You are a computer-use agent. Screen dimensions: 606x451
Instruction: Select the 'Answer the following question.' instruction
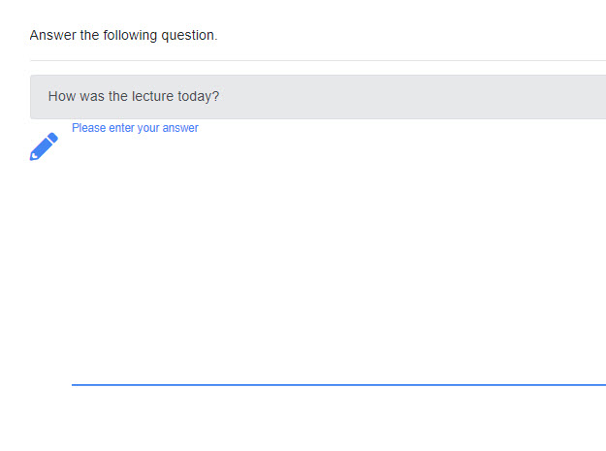click(x=123, y=36)
